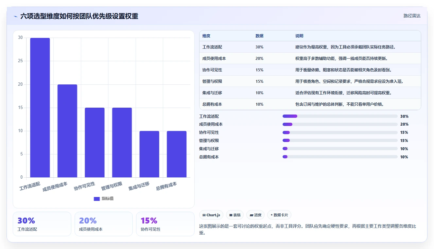Click the 指标值 legend text
This screenshot has height=249, width=434.
click(108, 199)
